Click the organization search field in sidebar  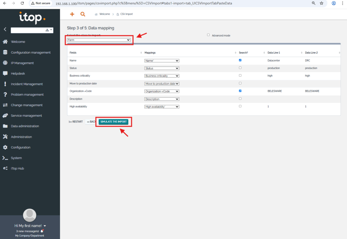pyautogui.click(x=28, y=30)
